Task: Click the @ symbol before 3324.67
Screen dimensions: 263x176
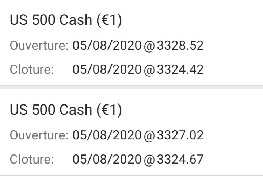Action: (149, 160)
